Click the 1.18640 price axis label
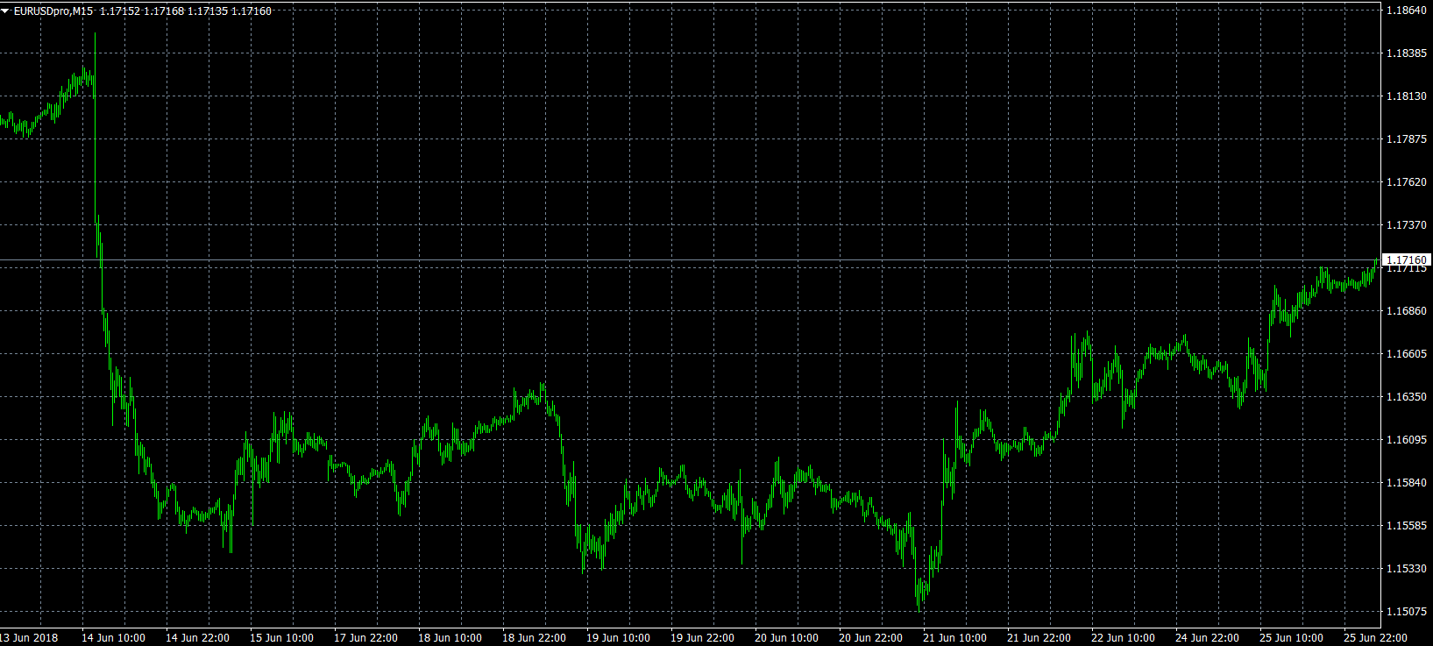Viewport: 1433px width, 646px height. click(x=1405, y=11)
